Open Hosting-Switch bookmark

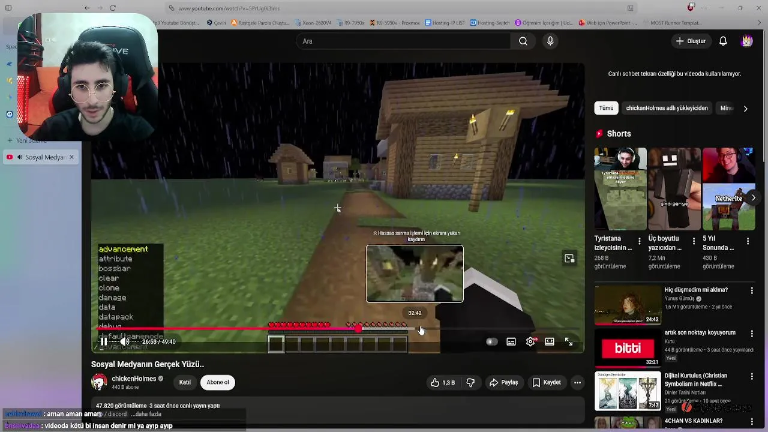pyautogui.click(x=490, y=23)
